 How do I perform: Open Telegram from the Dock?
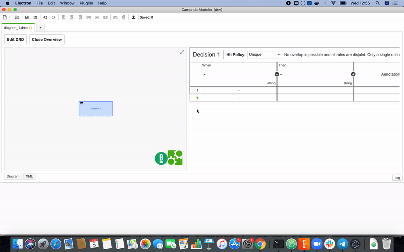pyautogui.click(x=343, y=244)
